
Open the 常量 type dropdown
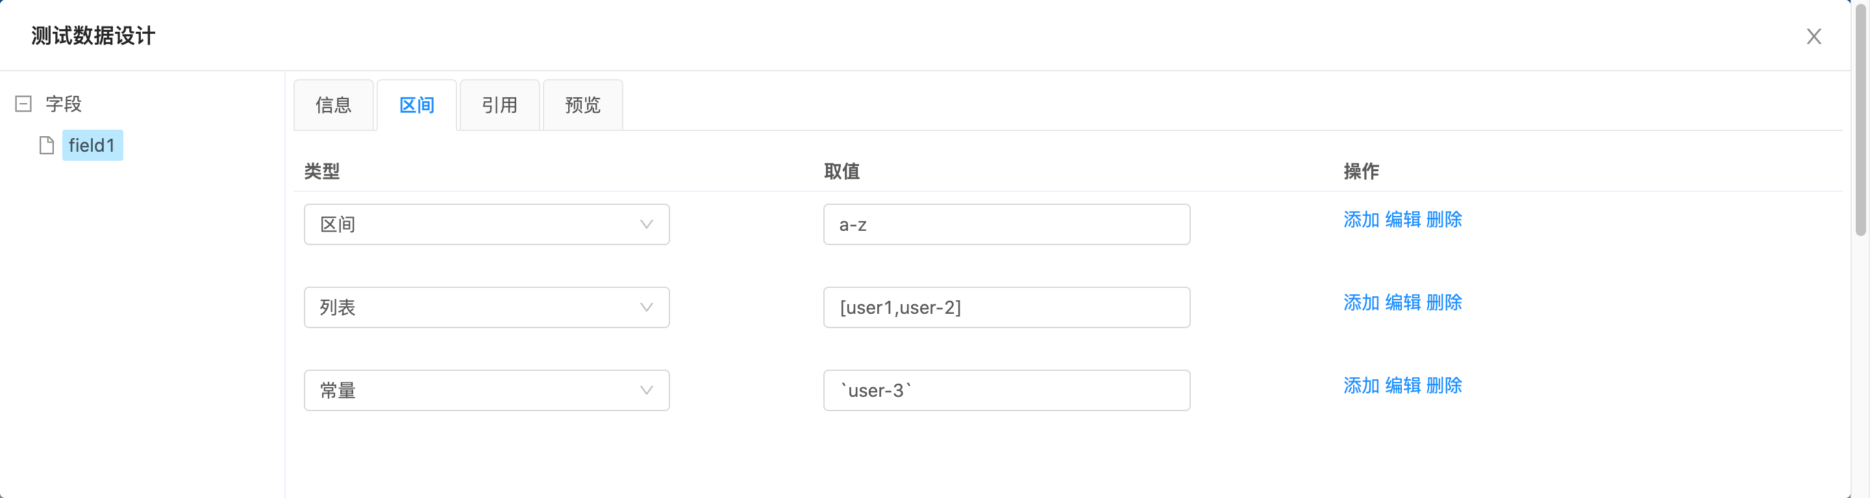click(486, 391)
